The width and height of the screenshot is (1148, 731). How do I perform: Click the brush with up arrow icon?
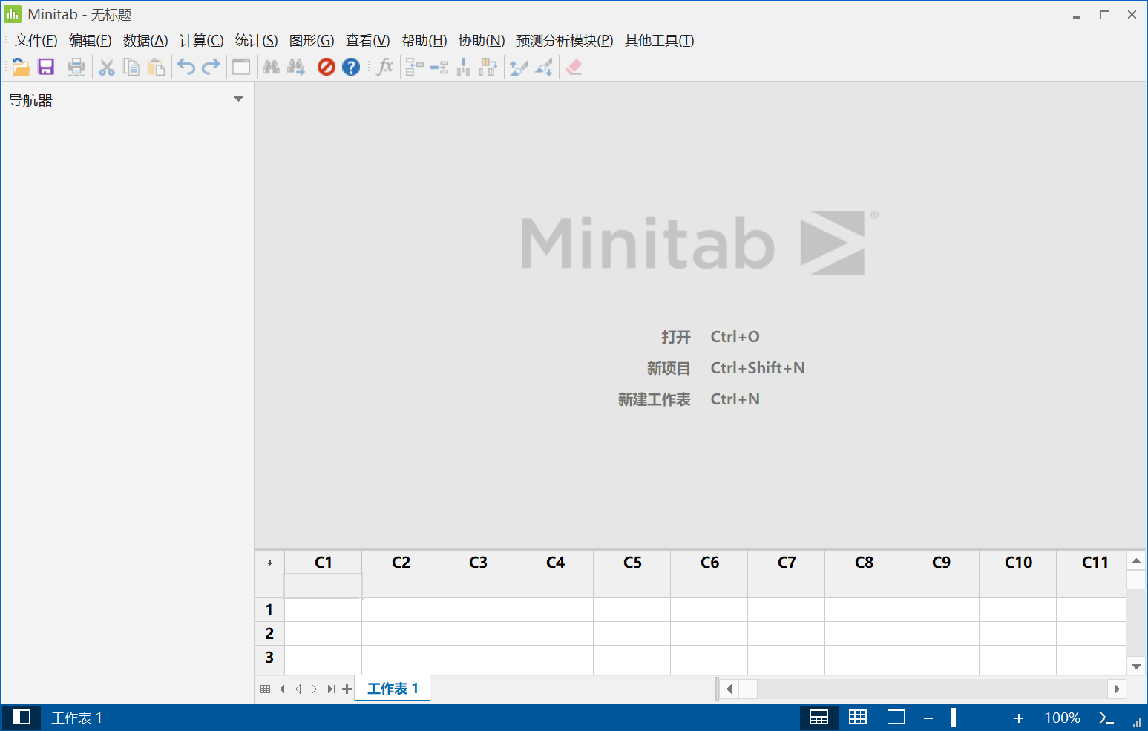(519, 67)
